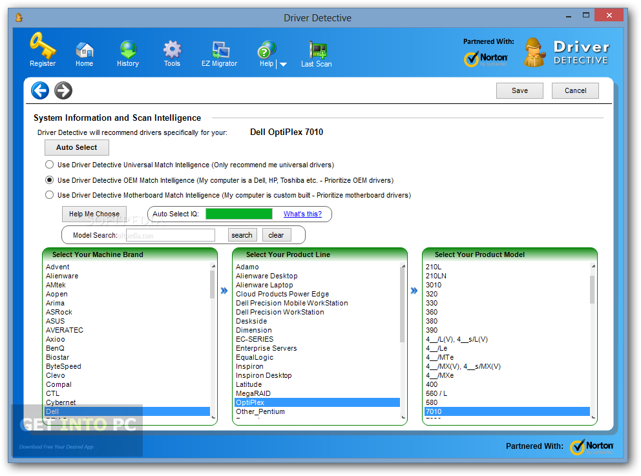The image size is (641, 476).
Task: Select OEM Match Intelligence radio button
Action: click(50, 180)
